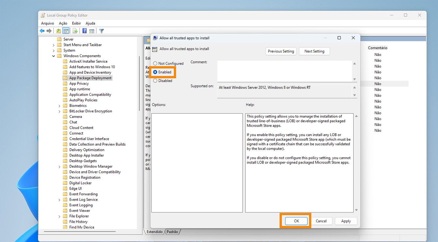
Task: Select Delivery Optimization in the tree
Action: [x=87, y=150]
